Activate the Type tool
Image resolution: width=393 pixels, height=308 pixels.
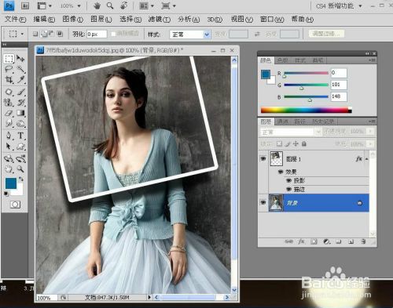(20, 136)
